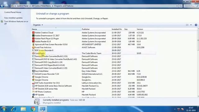Select Daniusoft DVD Ripper(Build 1.4.0.16) row
Image resolution: width=199 pixels, height=112 pixels.
point(94,65)
